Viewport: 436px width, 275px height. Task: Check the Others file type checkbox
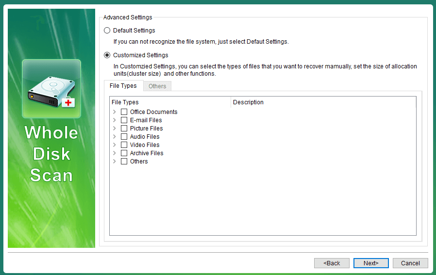click(124, 162)
